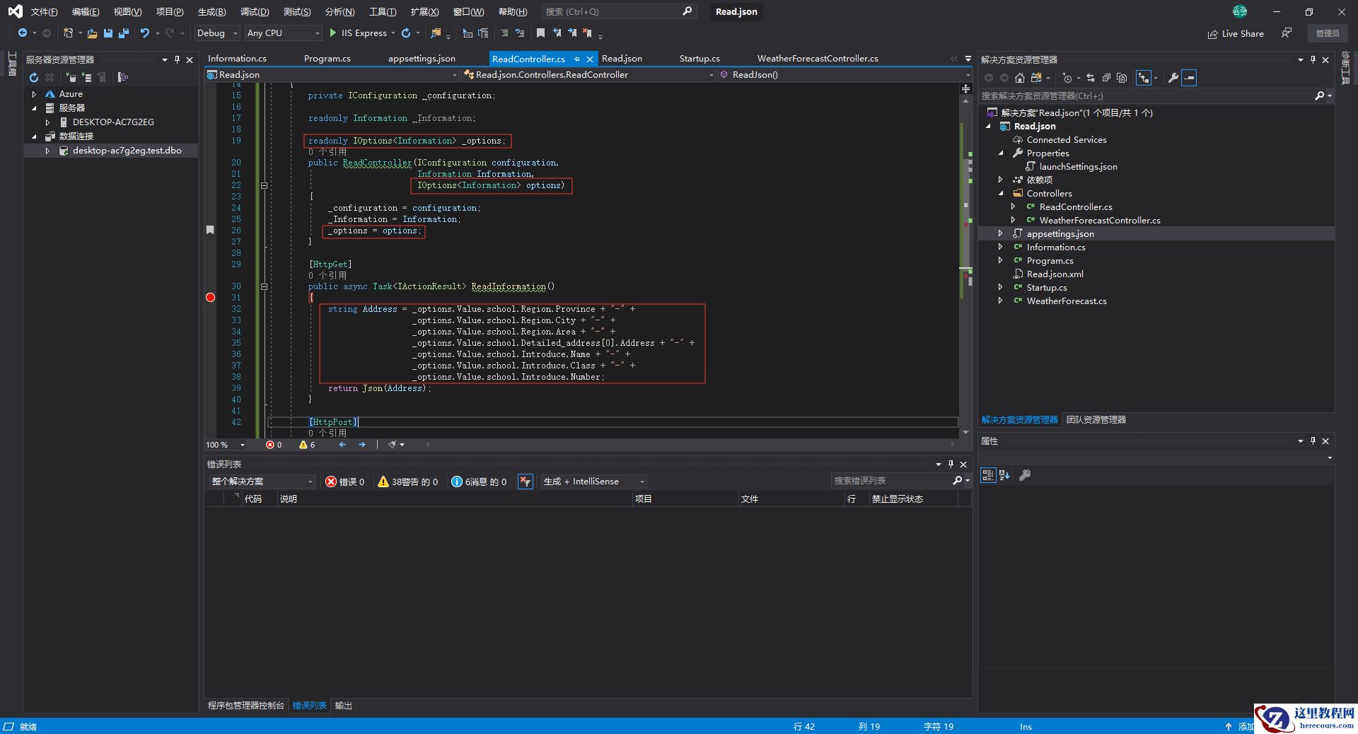Open the Debug configuration dropdown

[216, 33]
